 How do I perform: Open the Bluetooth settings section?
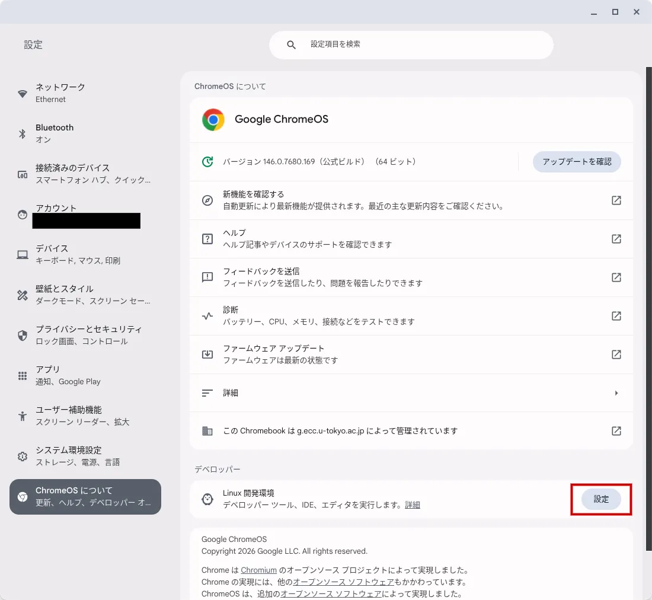click(x=85, y=133)
